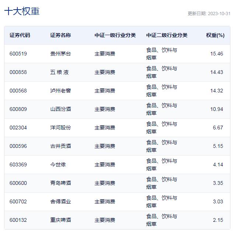
Task: Select security code 000568
Action: [x=18, y=91]
